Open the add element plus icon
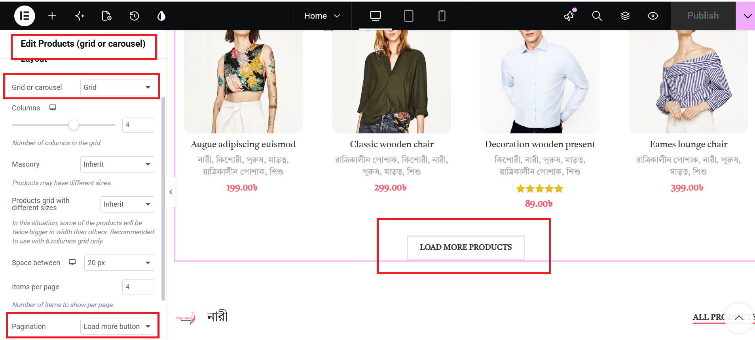The height and width of the screenshot is (340, 755). point(52,16)
